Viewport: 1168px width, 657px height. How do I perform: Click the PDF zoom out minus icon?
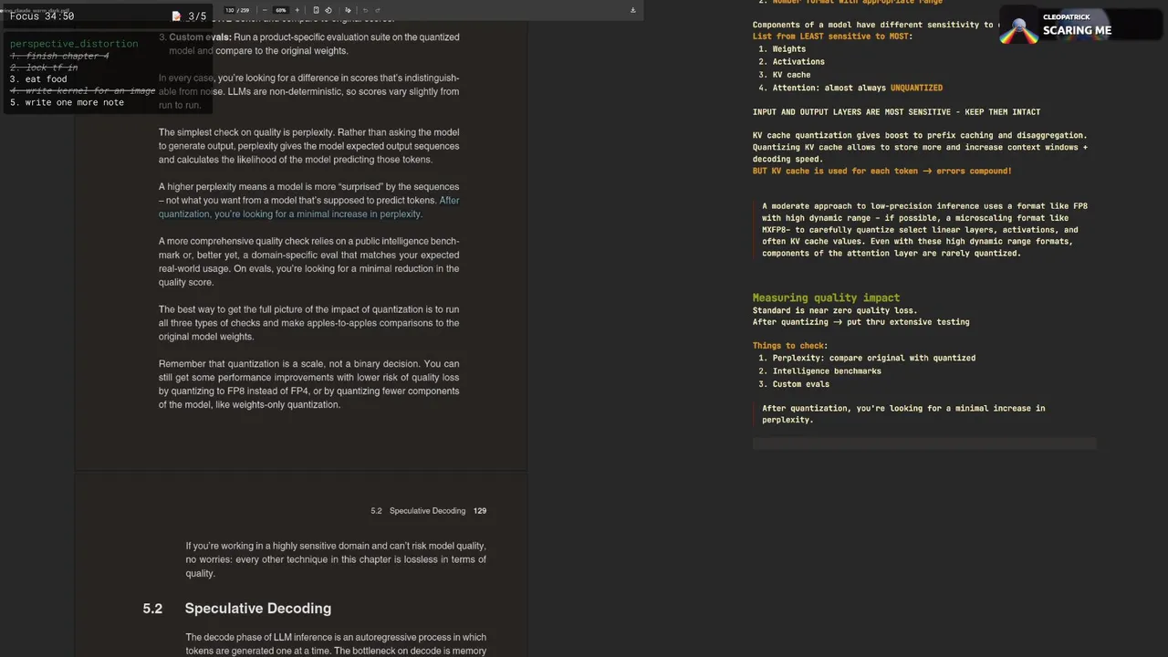[x=265, y=10]
